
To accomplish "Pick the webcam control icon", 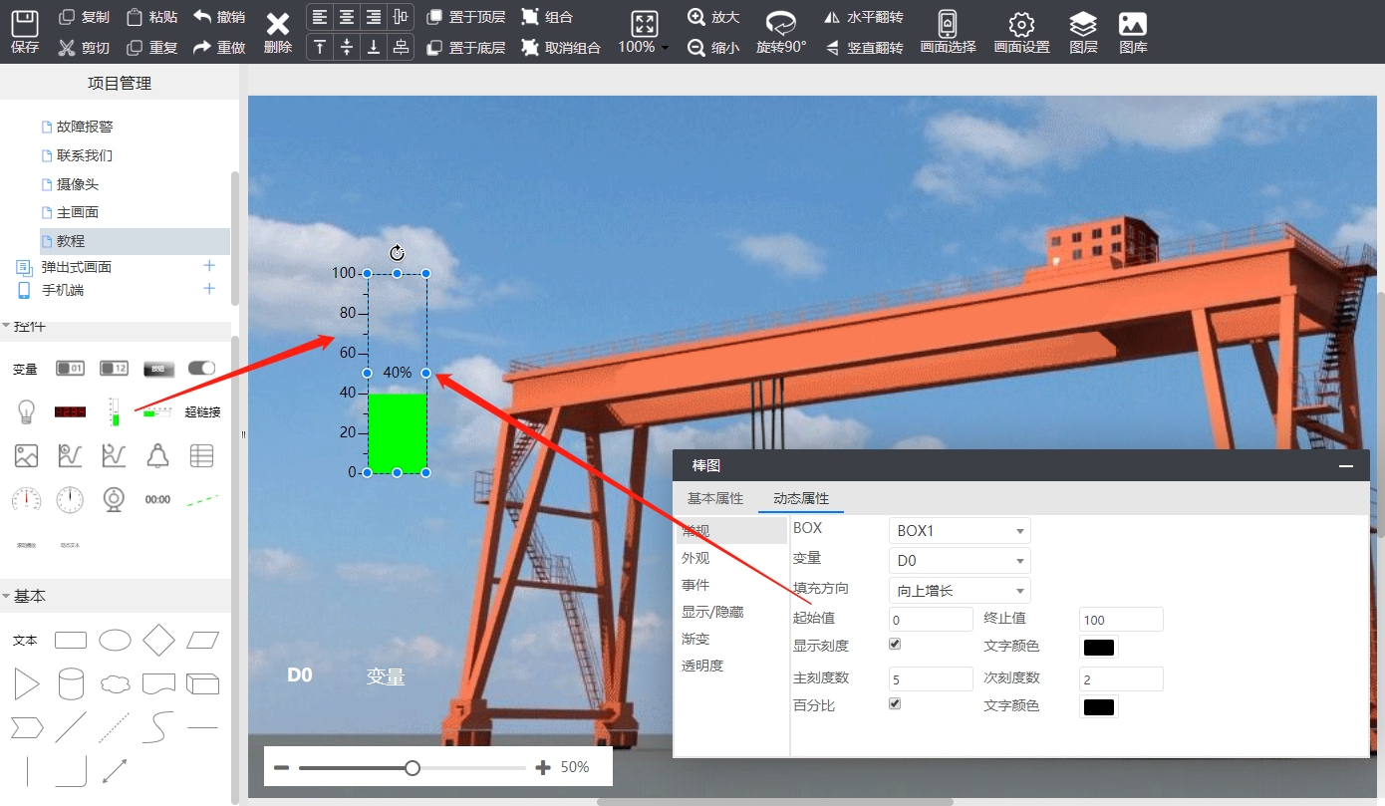I will (114, 499).
